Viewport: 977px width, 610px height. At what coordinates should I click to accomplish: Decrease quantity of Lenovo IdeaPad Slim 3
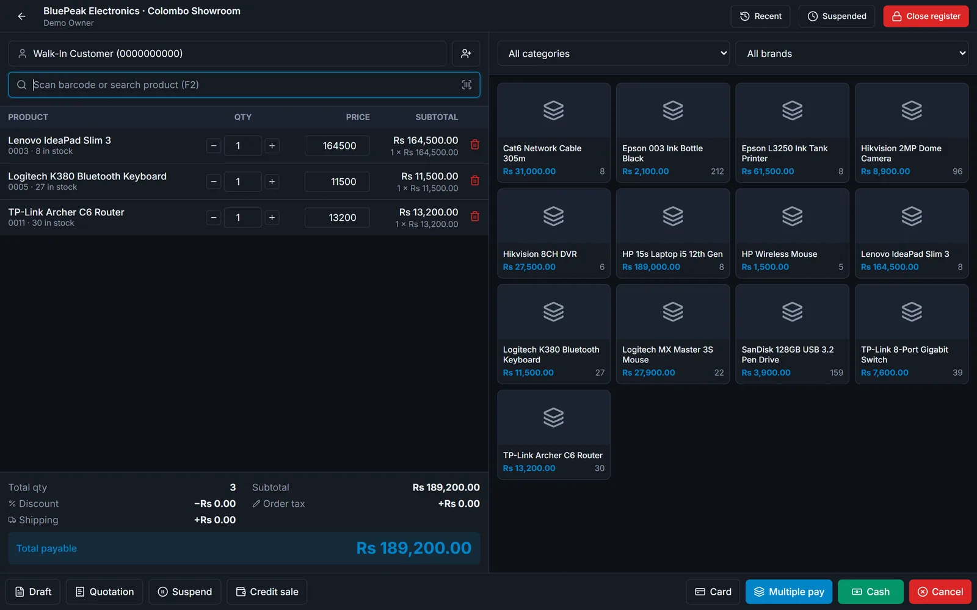point(214,146)
